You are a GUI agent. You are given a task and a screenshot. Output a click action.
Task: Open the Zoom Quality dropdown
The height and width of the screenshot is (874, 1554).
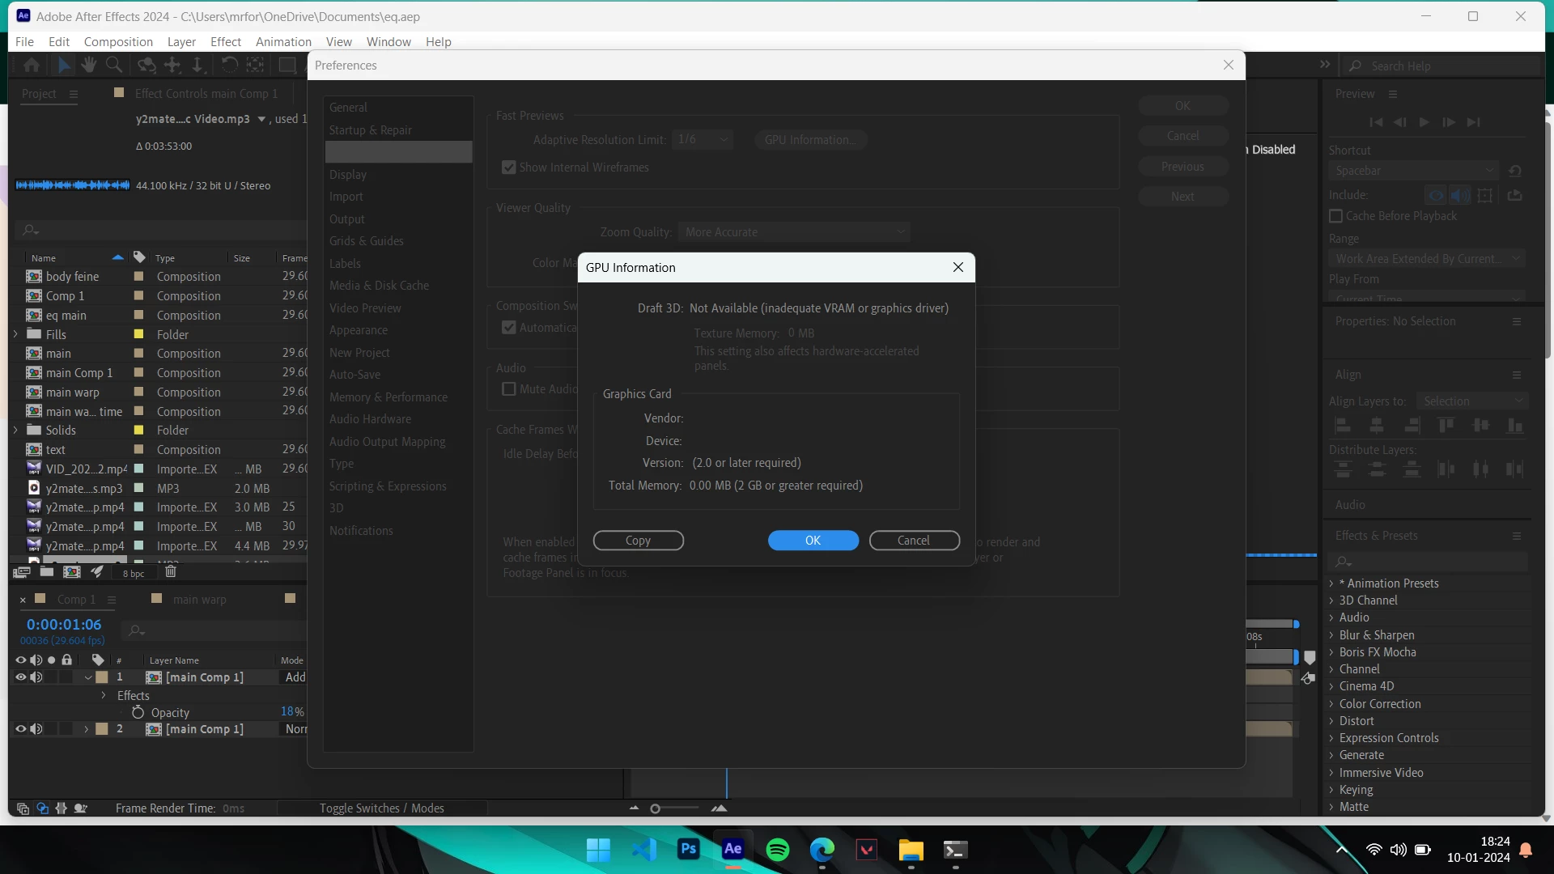[x=793, y=232]
